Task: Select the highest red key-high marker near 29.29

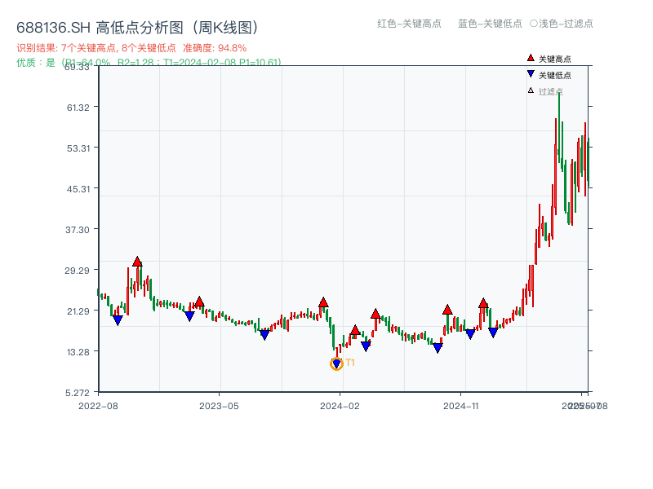Action: pos(137,262)
